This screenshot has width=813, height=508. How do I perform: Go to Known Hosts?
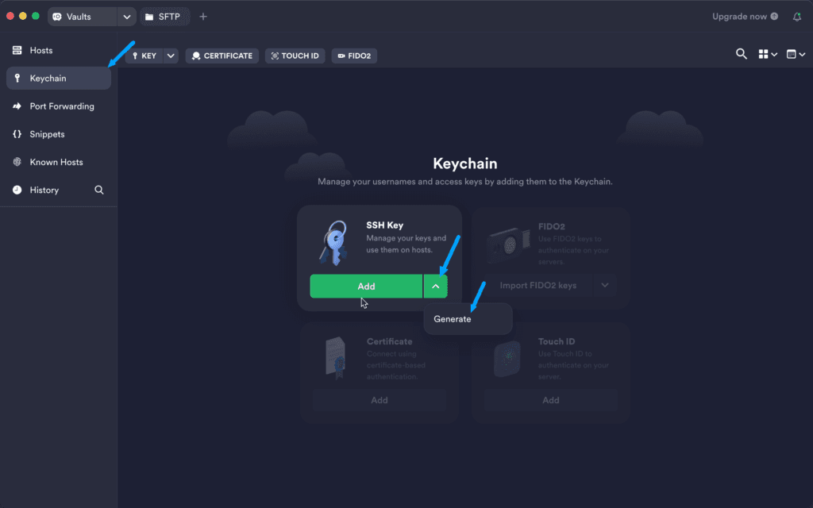tap(56, 162)
